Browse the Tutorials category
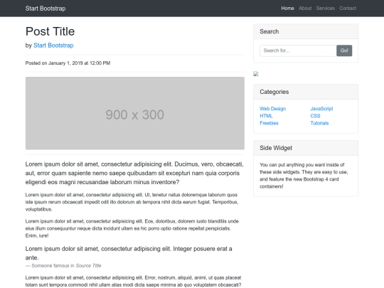The height and width of the screenshot is (288, 384). 319,123
